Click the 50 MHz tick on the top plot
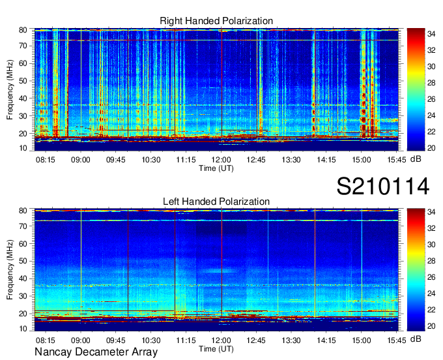 [x=23, y=81]
